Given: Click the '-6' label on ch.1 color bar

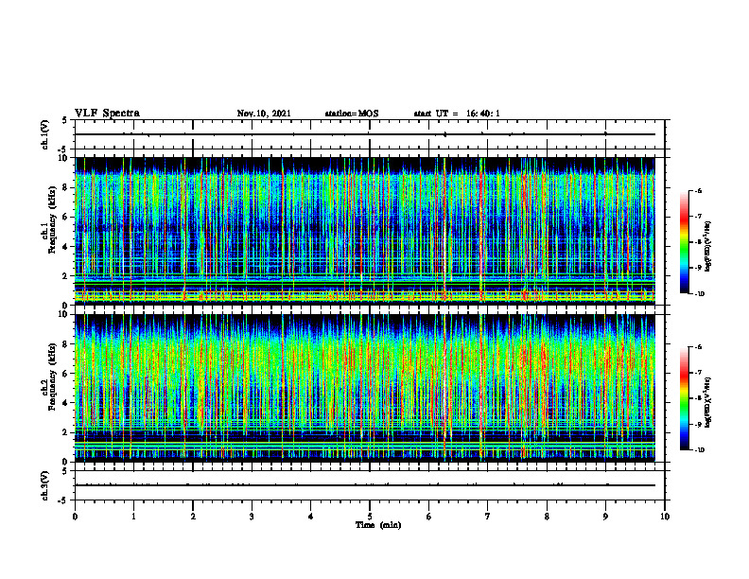Looking at the screenshot, I should coord(698,190).
